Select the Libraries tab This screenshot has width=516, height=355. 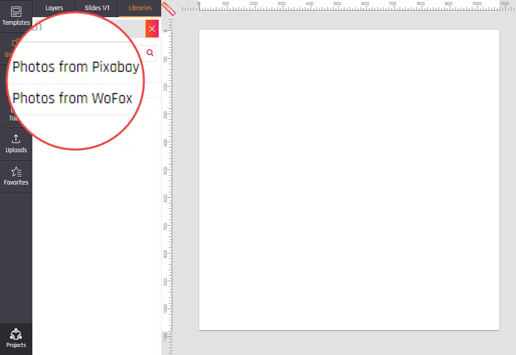140,8
